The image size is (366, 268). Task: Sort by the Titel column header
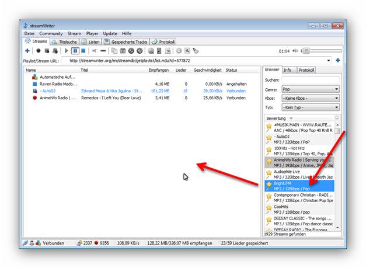84,70
